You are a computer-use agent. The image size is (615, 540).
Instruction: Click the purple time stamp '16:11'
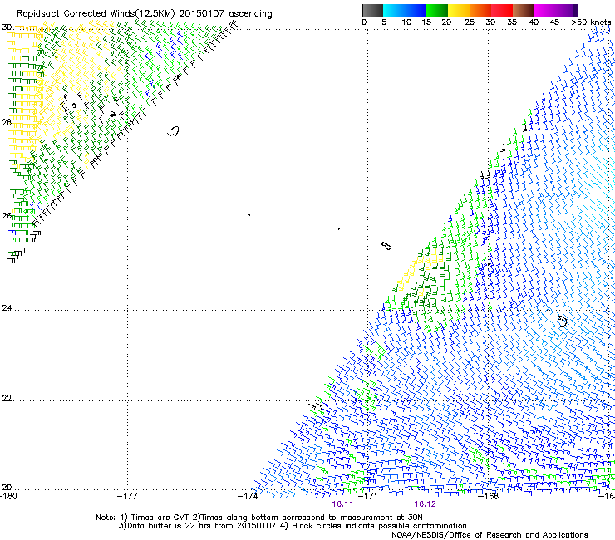pyautogui.click(x=342, y=504)
